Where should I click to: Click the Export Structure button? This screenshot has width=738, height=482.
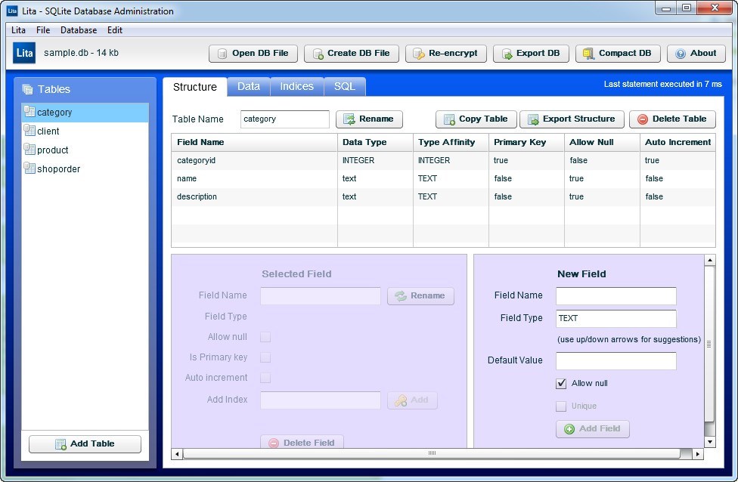(572, 119)
